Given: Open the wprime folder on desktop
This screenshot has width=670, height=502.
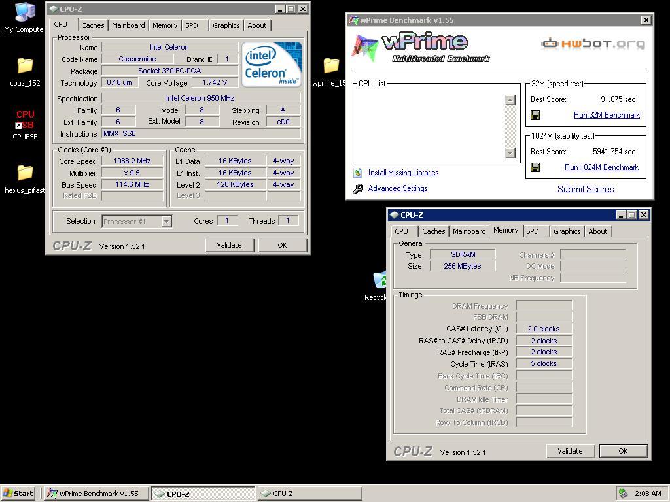Looking at the screenshot, I should [x=331, y=65].
